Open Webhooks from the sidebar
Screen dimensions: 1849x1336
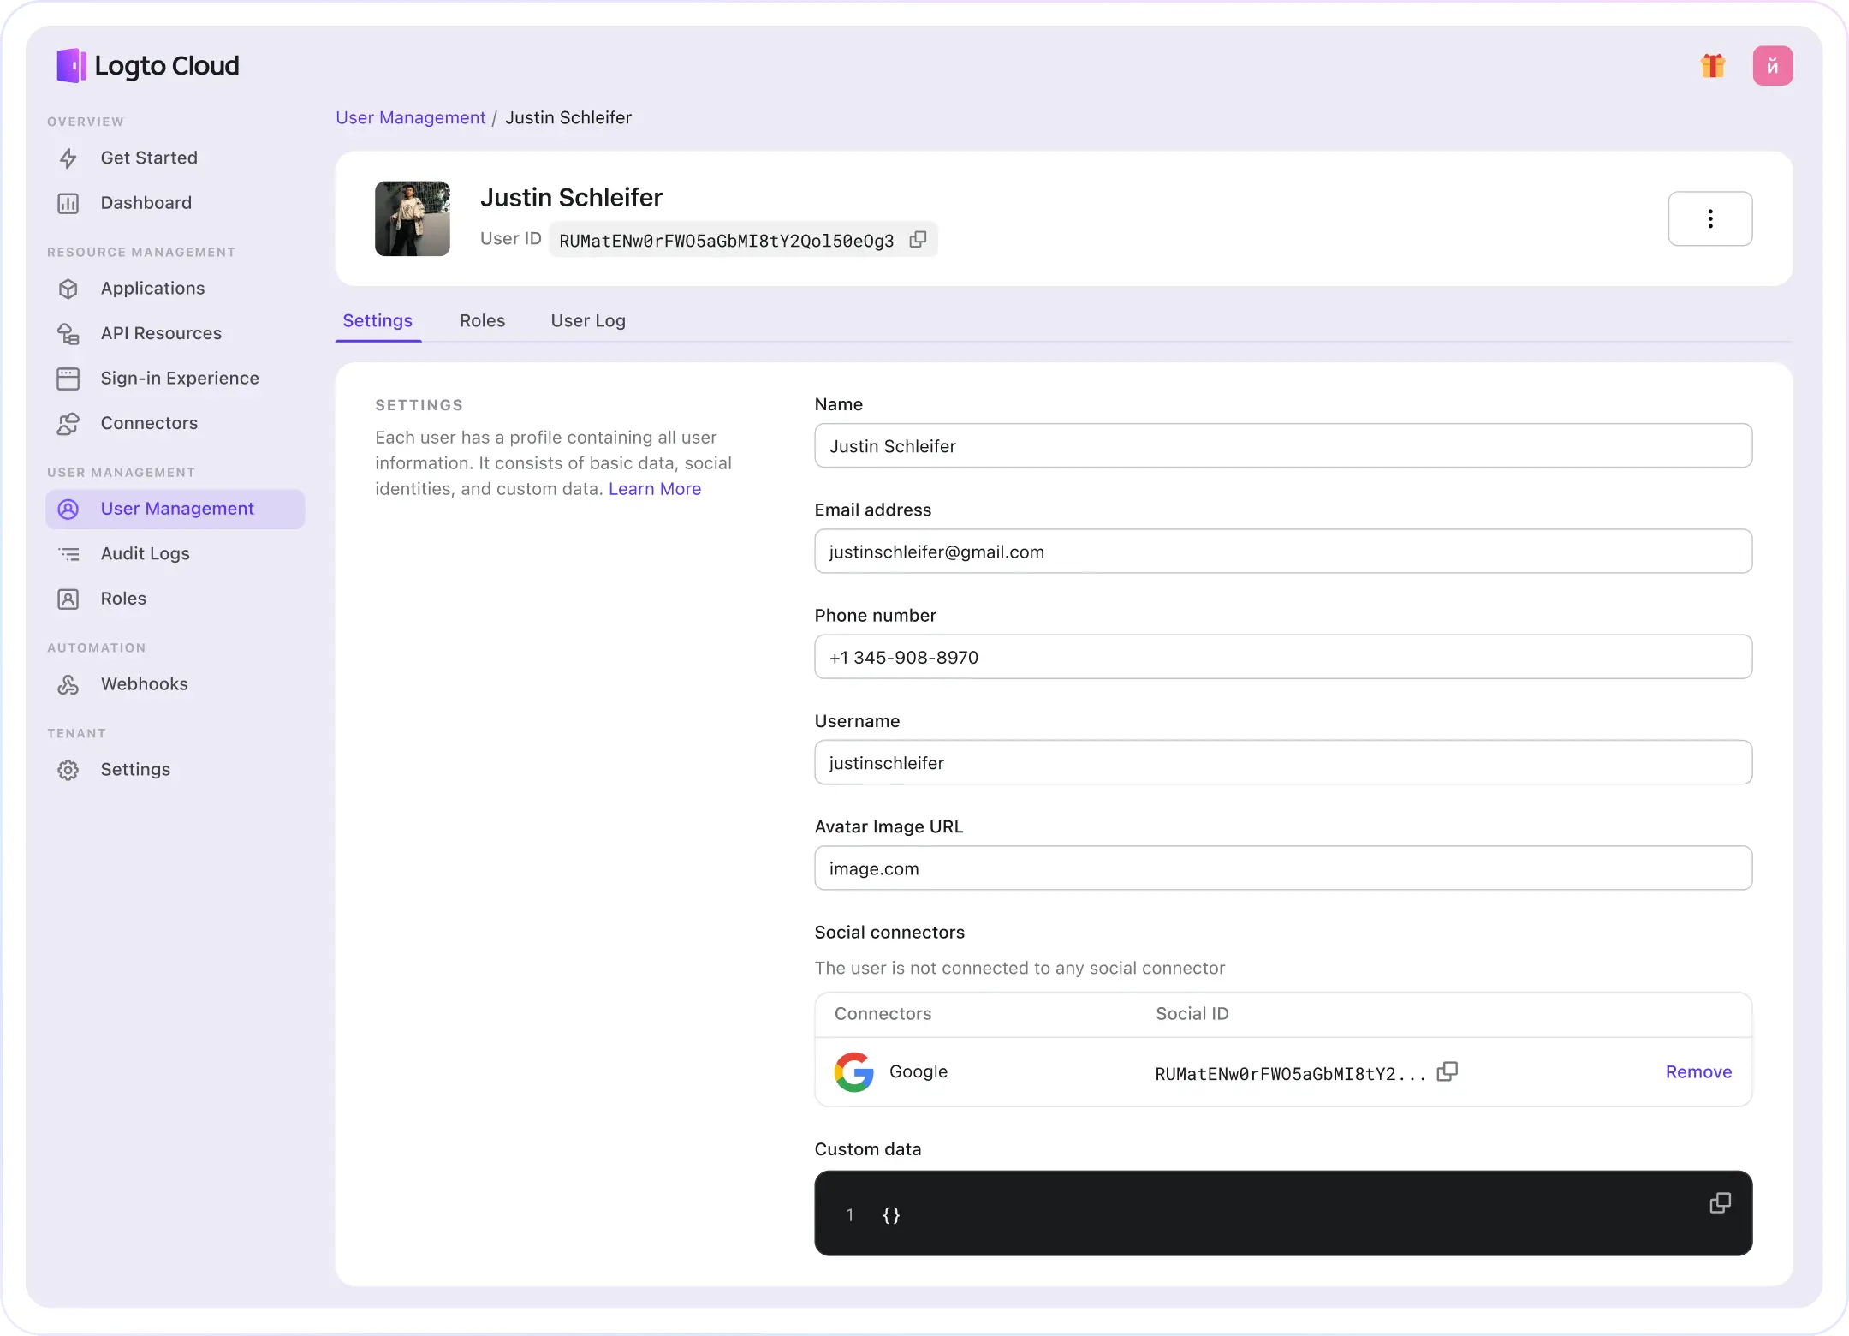coord(144,683)
